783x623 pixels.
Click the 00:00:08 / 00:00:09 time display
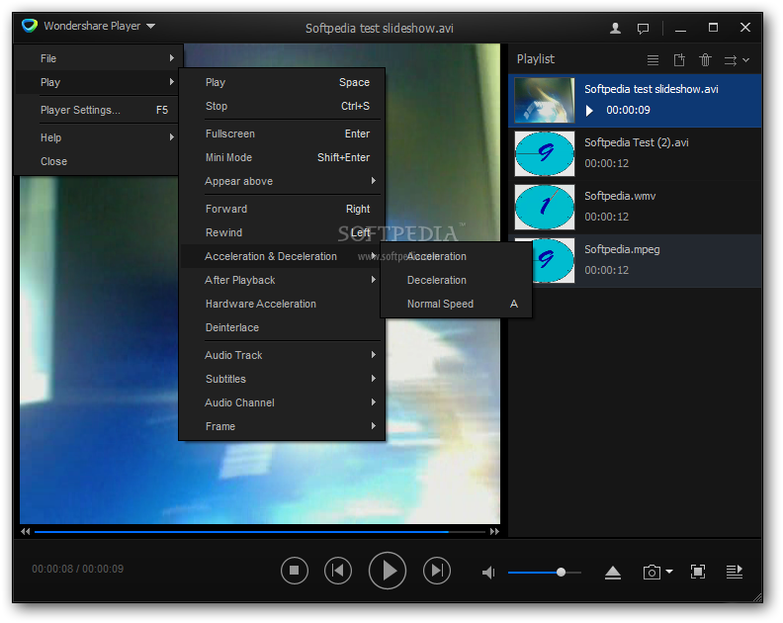(x=78, y=569)
